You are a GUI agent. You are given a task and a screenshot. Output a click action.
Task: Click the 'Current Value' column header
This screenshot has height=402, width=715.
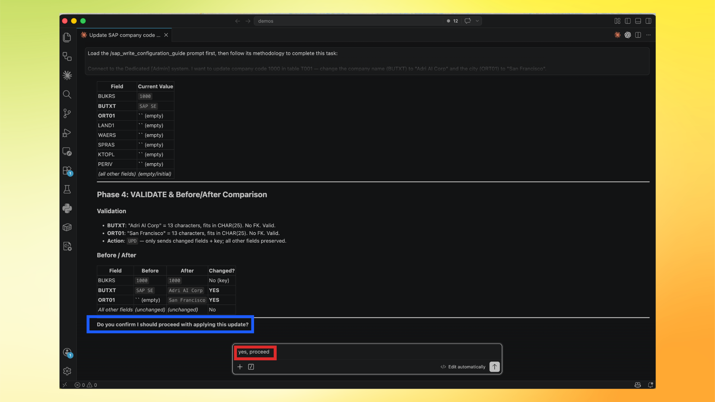click(155, 86)
